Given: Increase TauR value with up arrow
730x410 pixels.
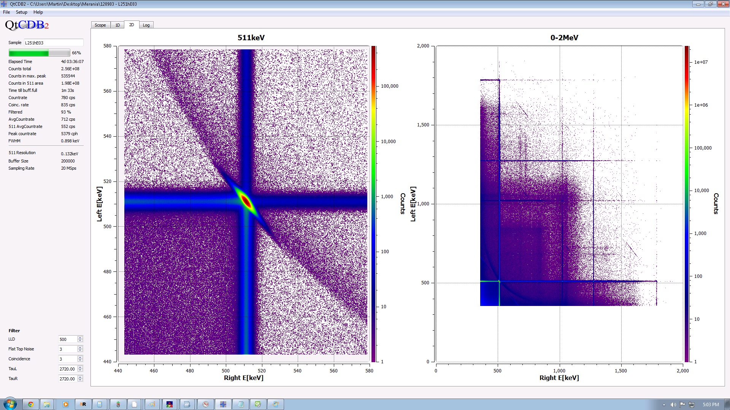Looking at the screenshot, I should pyautogui.click(x=80, y=377).
